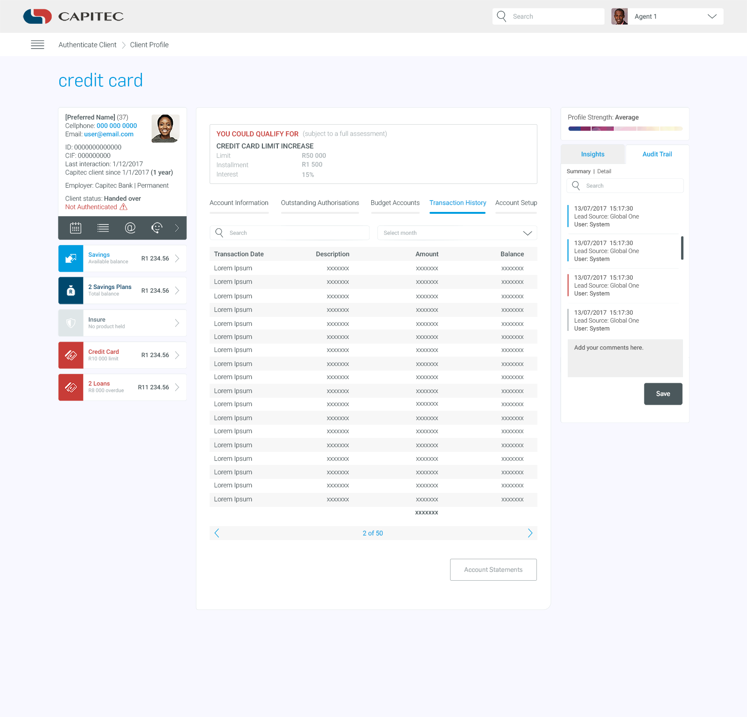Click the Insure shield icon
The width and height of the screenshot is (747, 717).
[x=71, y=323]
